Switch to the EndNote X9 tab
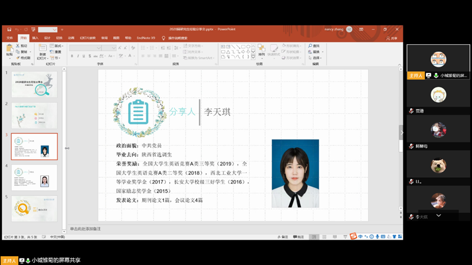This screenshot has height=265, width=472. pos(145,38)
